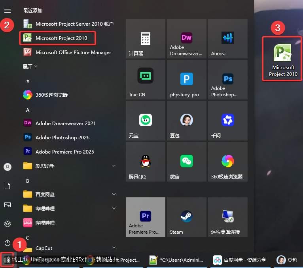This screenshot has height=268, width=303.
Task: Open the Adobe Dreamweaver tile
Action: (x=187, y=39)
